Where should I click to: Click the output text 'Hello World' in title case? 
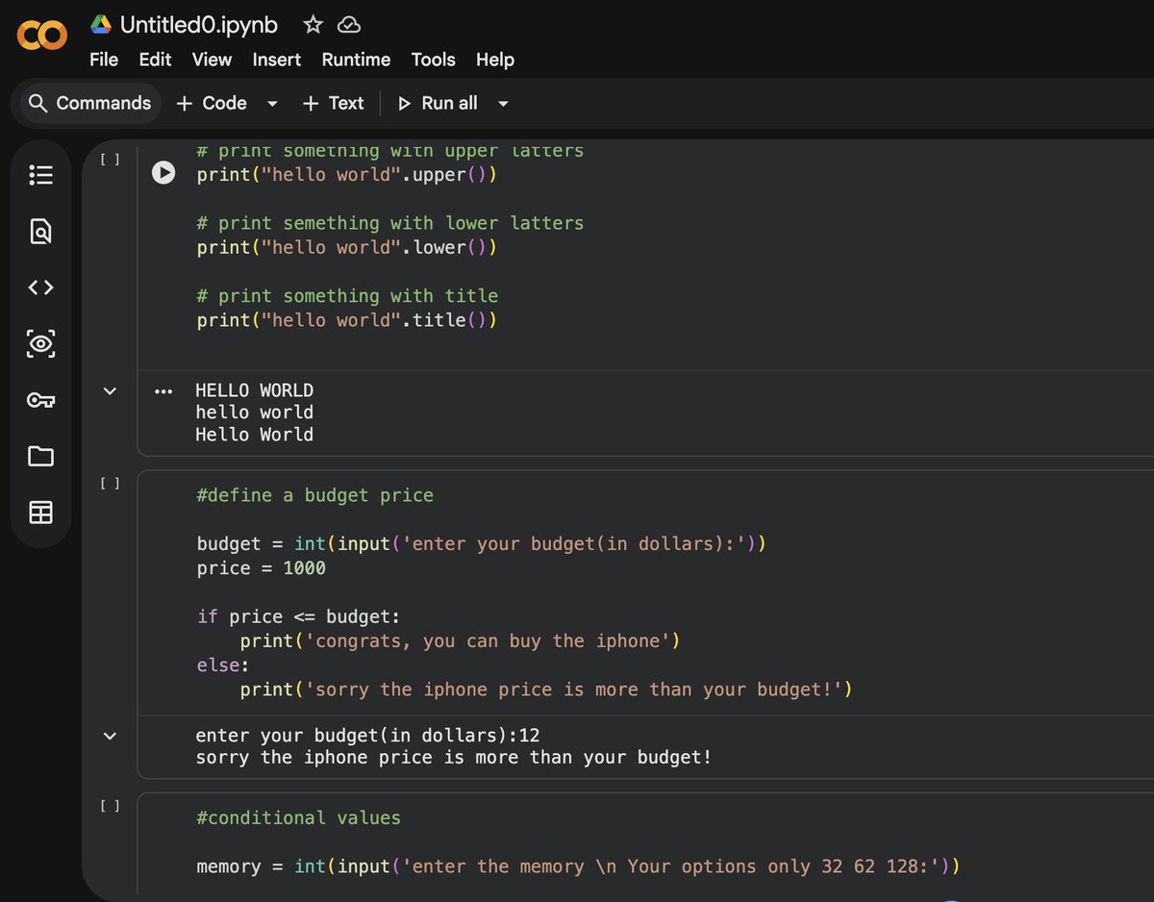tap(254, 435)
